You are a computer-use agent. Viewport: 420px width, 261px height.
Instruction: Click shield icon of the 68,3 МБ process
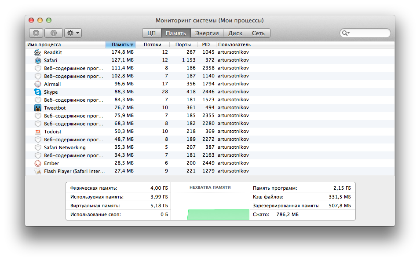coord(38,124)
